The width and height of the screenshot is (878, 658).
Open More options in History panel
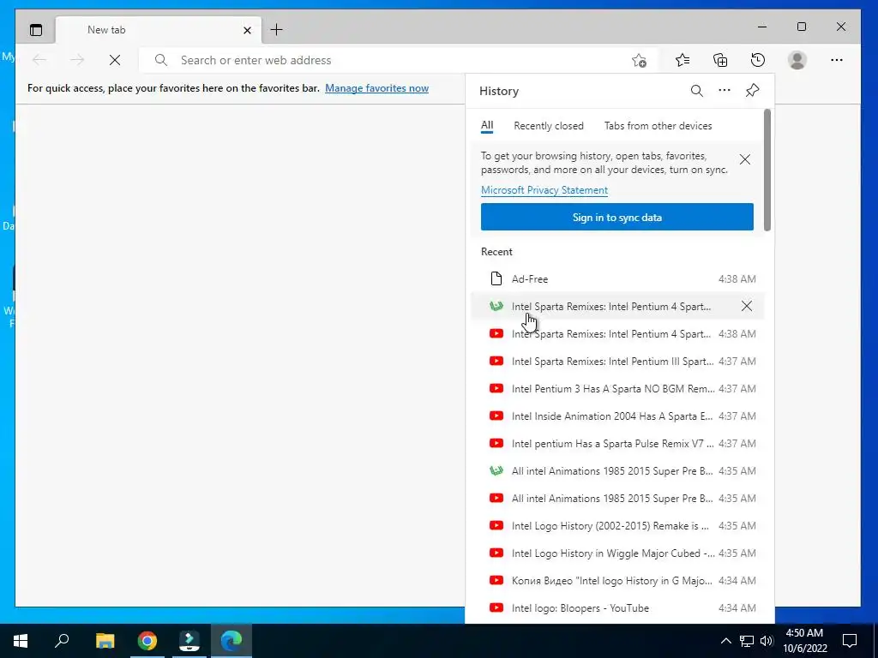[725, 90]
